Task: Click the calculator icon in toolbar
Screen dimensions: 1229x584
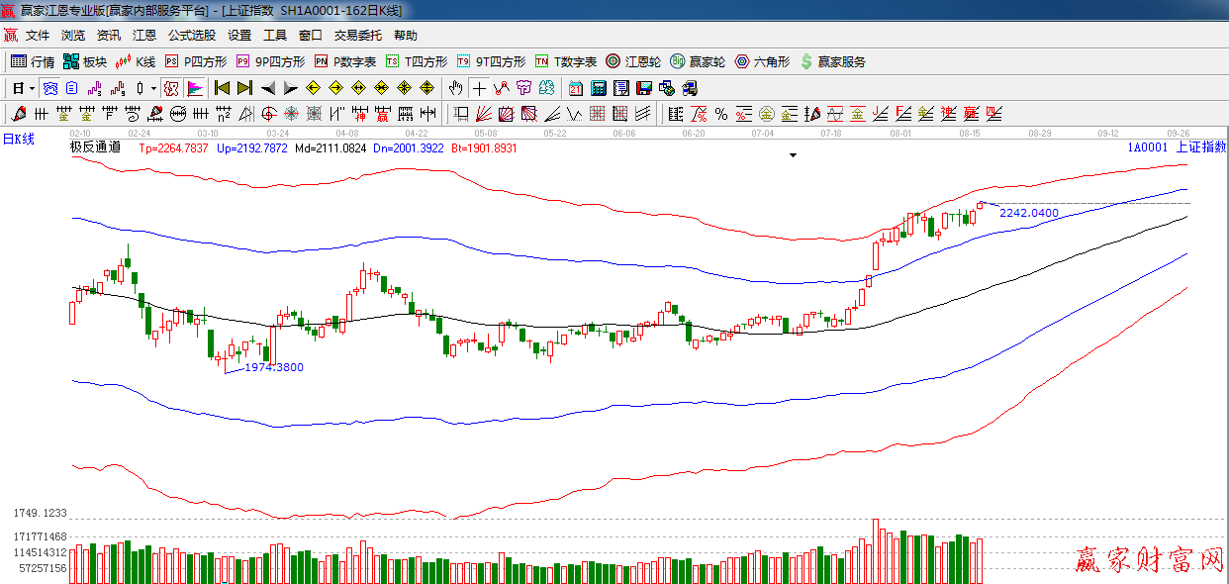Action: pyautogui.click(x=598, y=88)
